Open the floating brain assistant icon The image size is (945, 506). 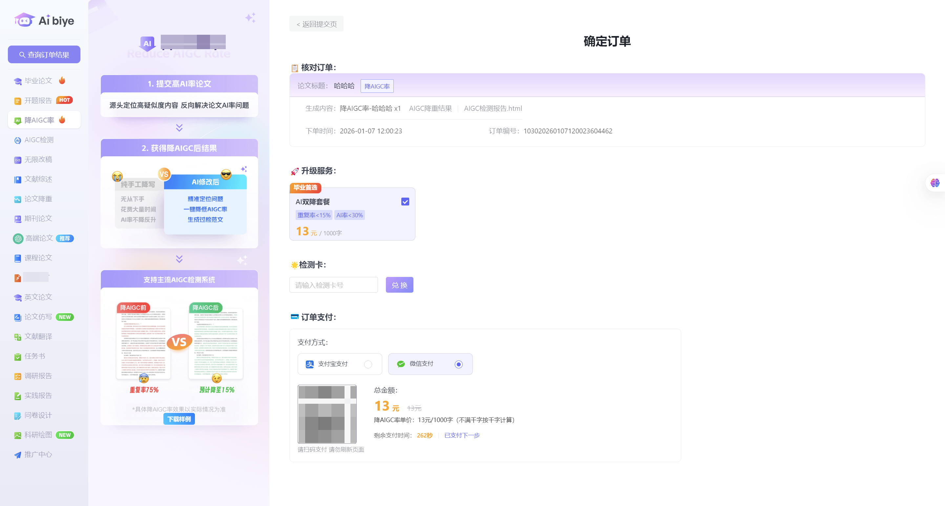[935, 183]
